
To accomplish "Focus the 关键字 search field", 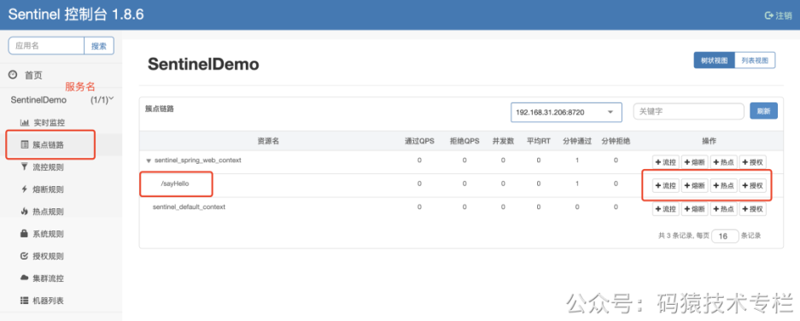I will 689,111.
